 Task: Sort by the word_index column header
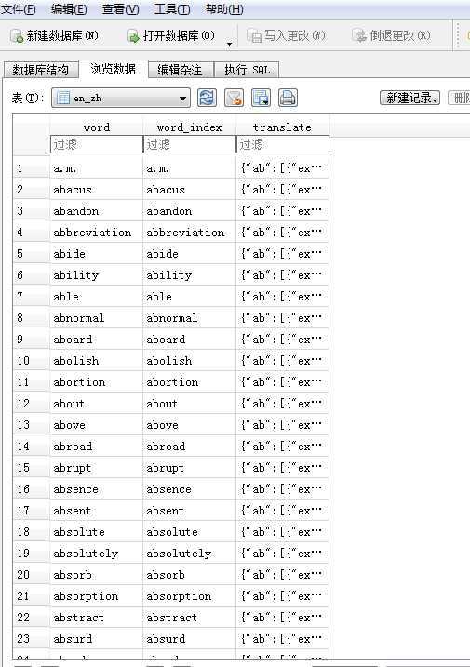click(190, 127)
